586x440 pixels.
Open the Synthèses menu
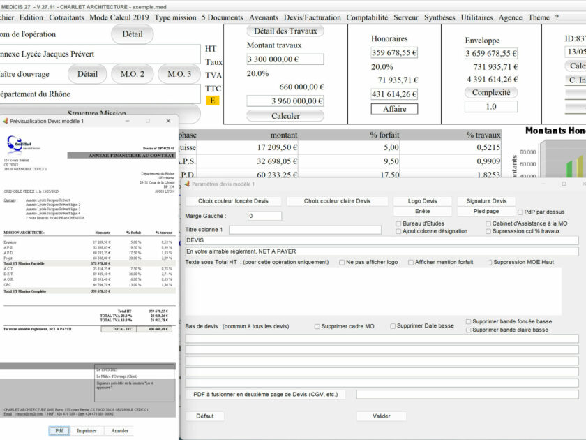coord(439,17)
